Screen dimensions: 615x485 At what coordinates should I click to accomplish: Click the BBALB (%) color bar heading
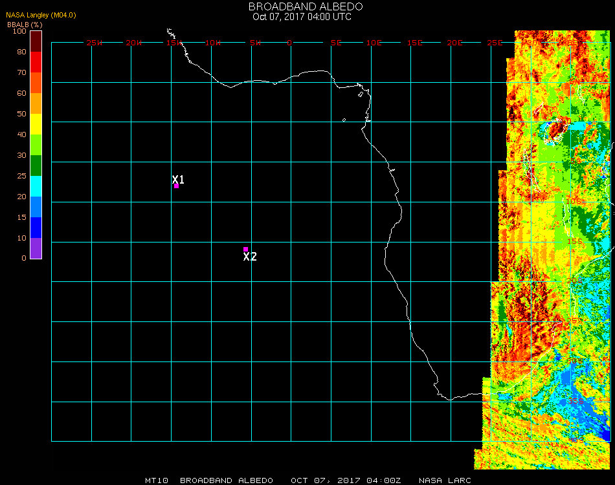pos(25,25)
